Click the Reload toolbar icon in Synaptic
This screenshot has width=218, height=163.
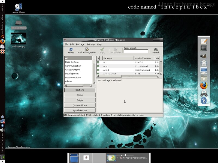pyautogui.click(x=71, y=51)
